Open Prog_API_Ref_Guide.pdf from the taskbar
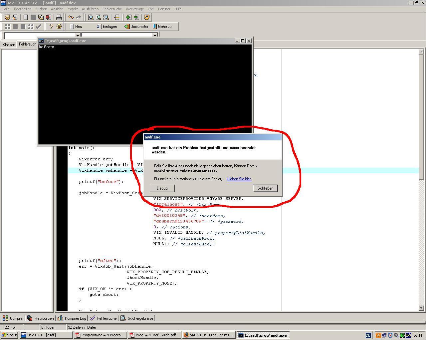This screenshot has height=340, width=426. (x=155, y=335)
